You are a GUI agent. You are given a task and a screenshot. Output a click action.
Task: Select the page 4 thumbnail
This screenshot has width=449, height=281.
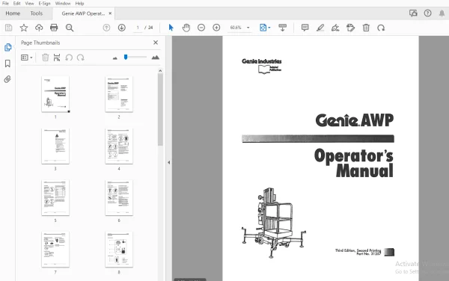tap(119, 146)
